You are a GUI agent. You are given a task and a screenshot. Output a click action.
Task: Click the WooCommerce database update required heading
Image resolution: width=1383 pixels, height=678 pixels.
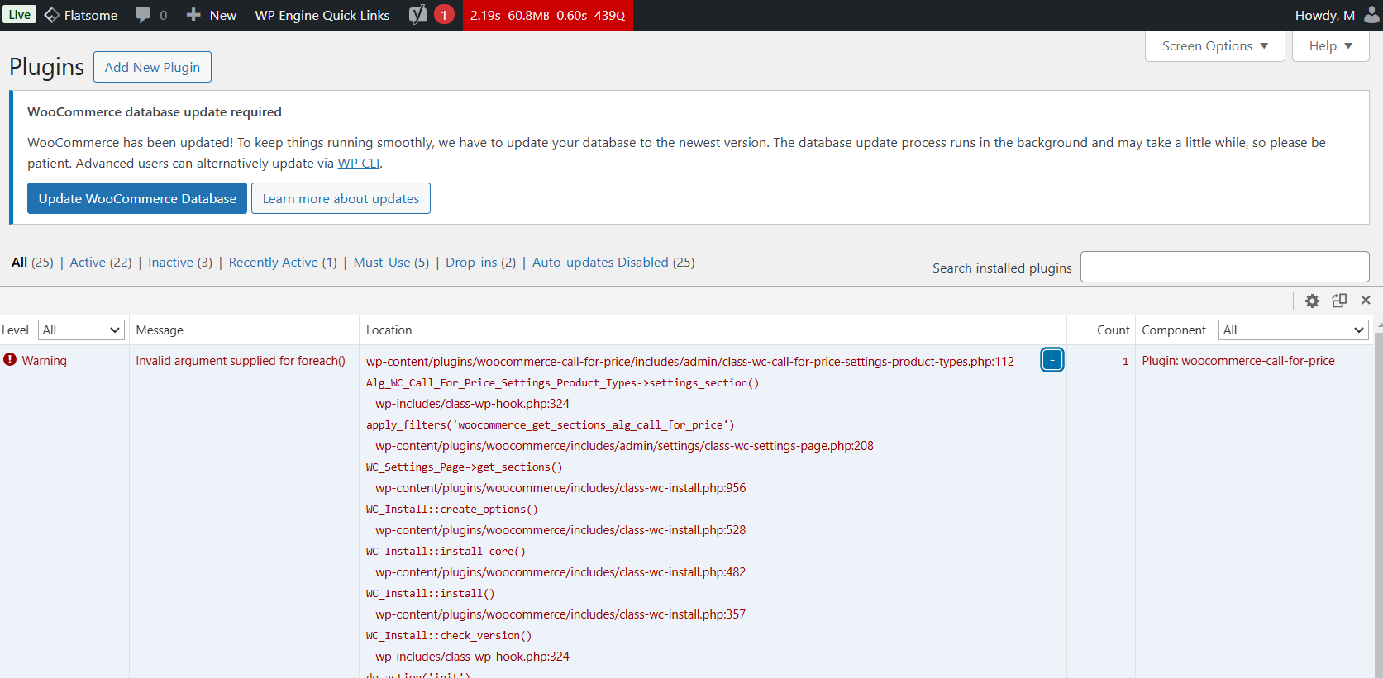point(155,111)
